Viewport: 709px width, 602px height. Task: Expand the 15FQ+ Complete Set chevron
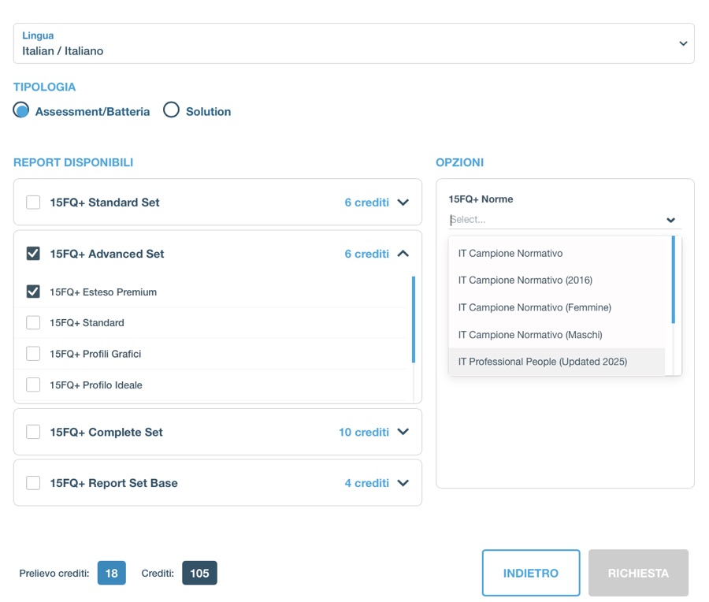click(x=403, y=432)
